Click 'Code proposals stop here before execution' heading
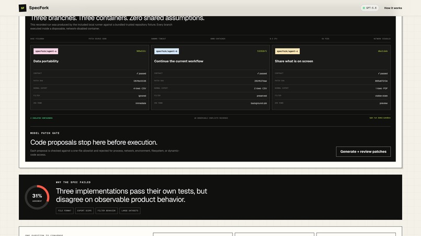Viewport: 421px width, 236px height. click(93, 142)
